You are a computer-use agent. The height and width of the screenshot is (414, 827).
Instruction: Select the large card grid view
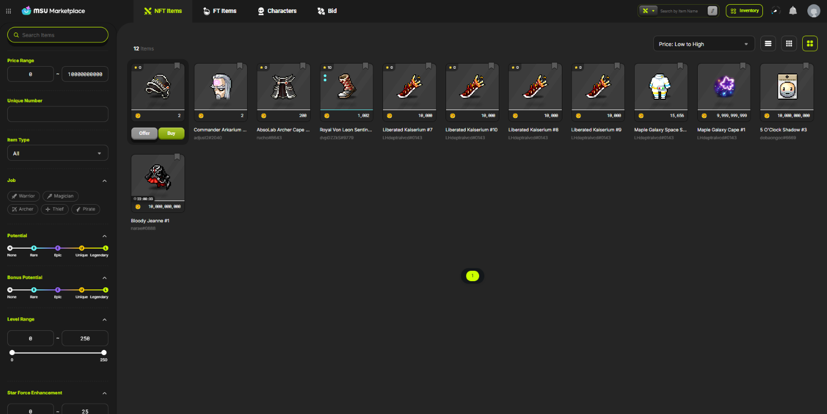(x=809, y=44)
